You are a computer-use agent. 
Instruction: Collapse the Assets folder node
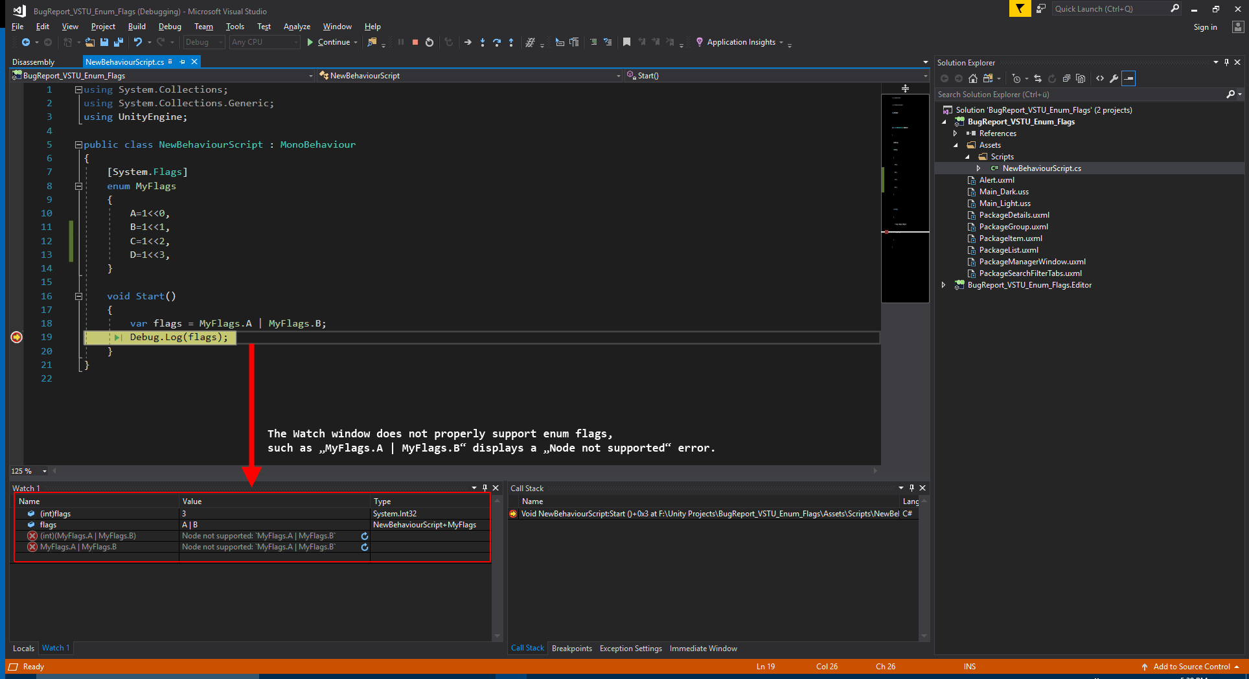point(955,145)
